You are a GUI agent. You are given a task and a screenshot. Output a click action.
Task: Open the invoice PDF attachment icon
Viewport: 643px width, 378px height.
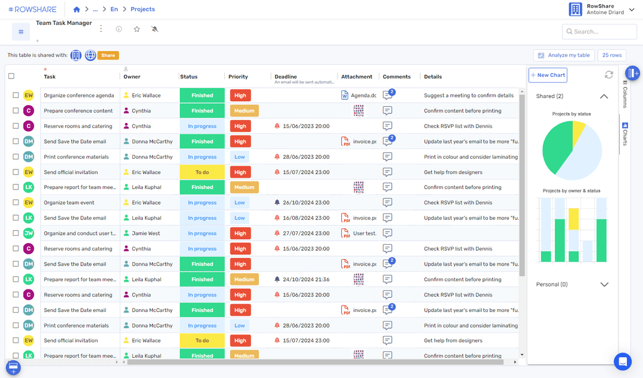pos(345,141)
